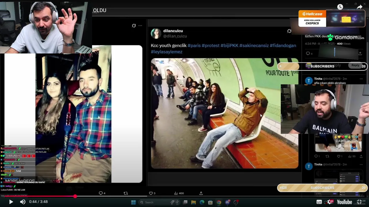Open the HD settings gear menu
This screenshot has width=369, height=207.
coord(331,202)
